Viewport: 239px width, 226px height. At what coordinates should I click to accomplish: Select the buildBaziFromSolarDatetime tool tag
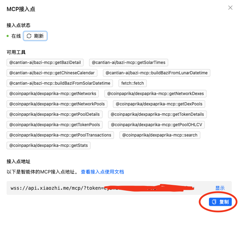coord(60,83)
